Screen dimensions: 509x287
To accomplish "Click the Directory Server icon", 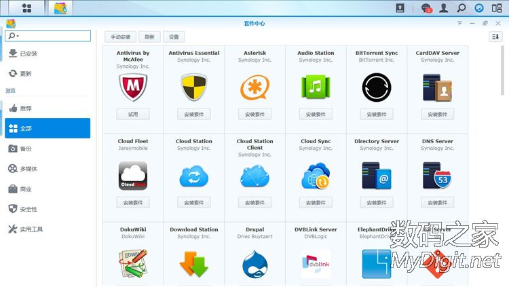I will point(377,176).
